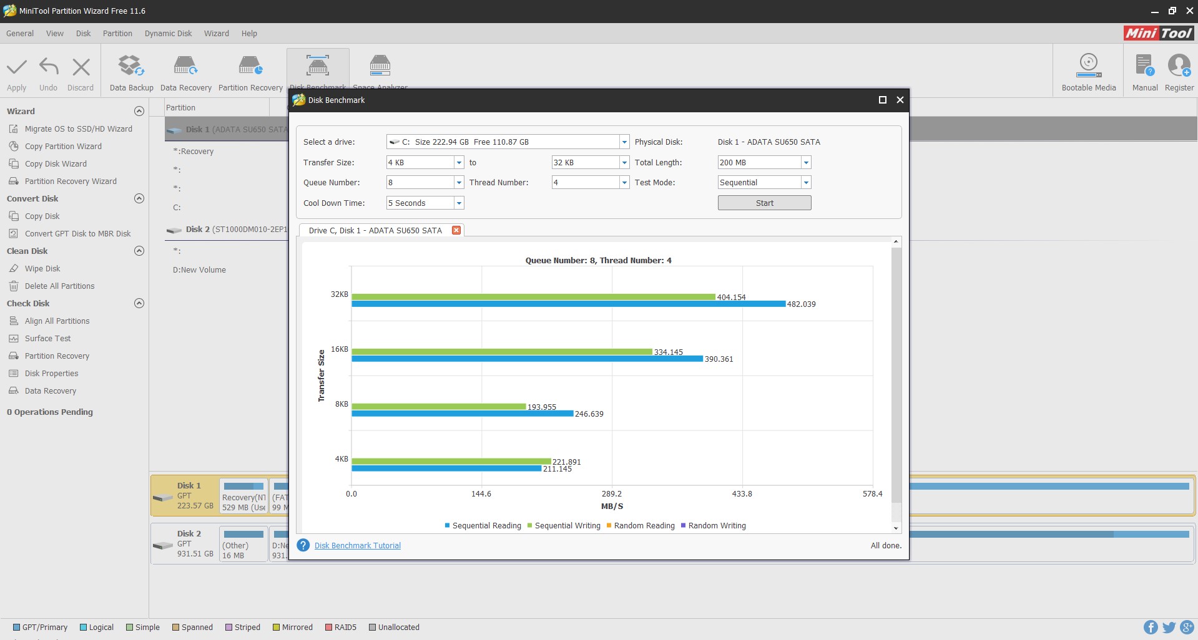Collapse the Convert Disk sidebar section
Image resolution: width=1198 pixels, height=640 pixels.
pyautogui.click(x=139, y=198)
